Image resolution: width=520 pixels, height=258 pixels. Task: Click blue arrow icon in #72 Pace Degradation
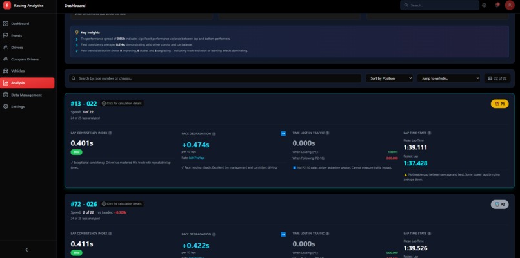[x=283, y=234]
